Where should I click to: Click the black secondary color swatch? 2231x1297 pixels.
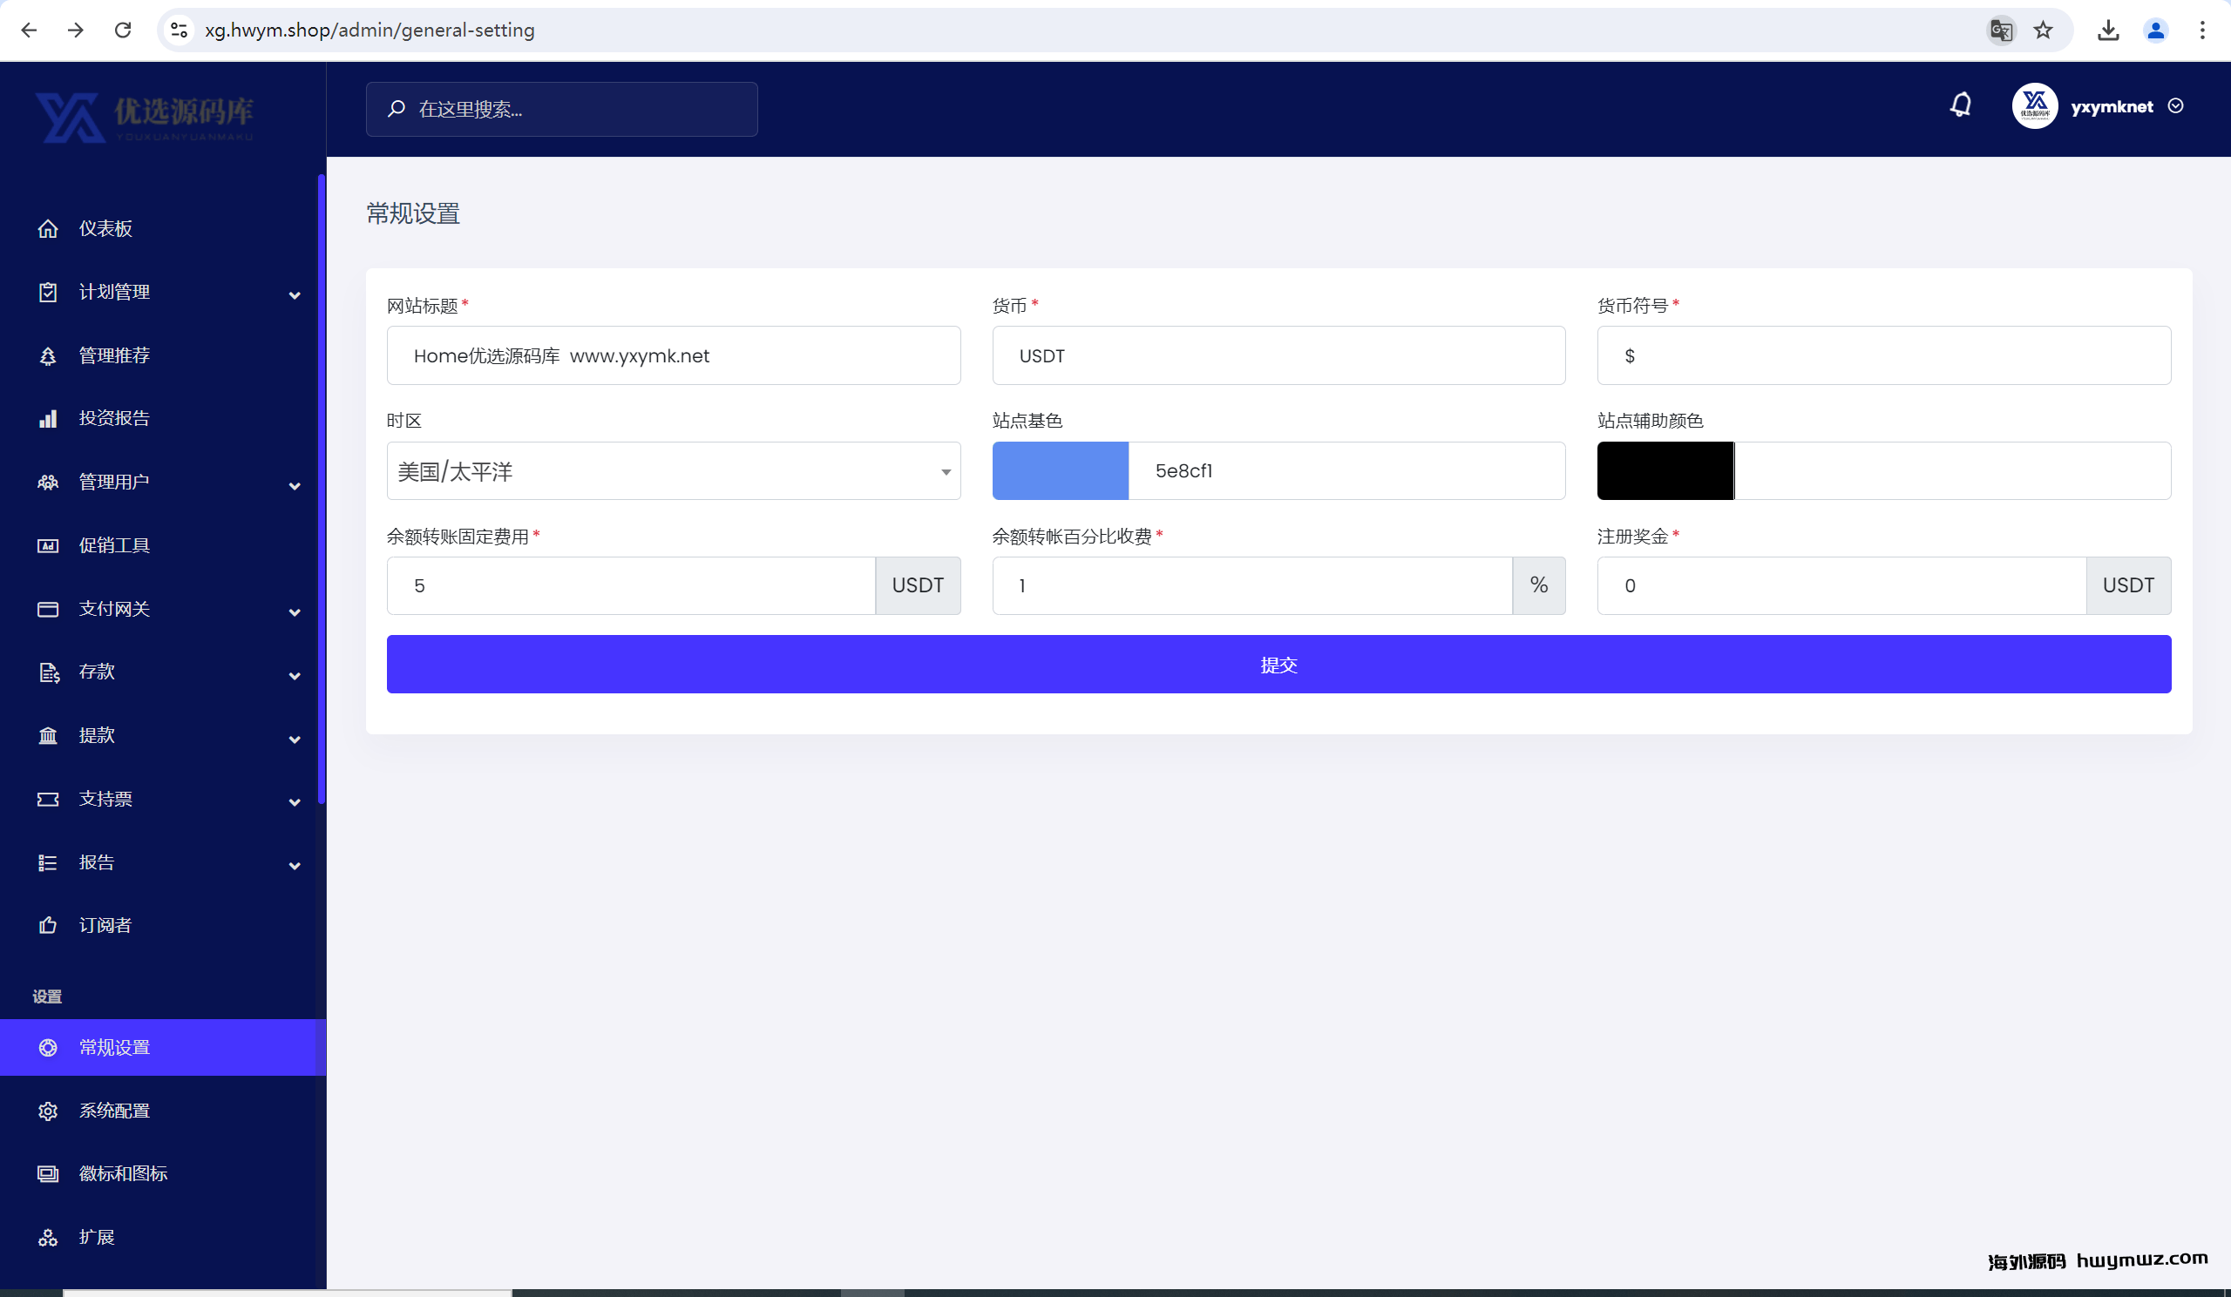tap(1665, 471)
